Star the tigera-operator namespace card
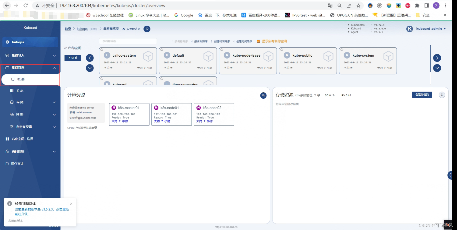 tap(162, 79)
